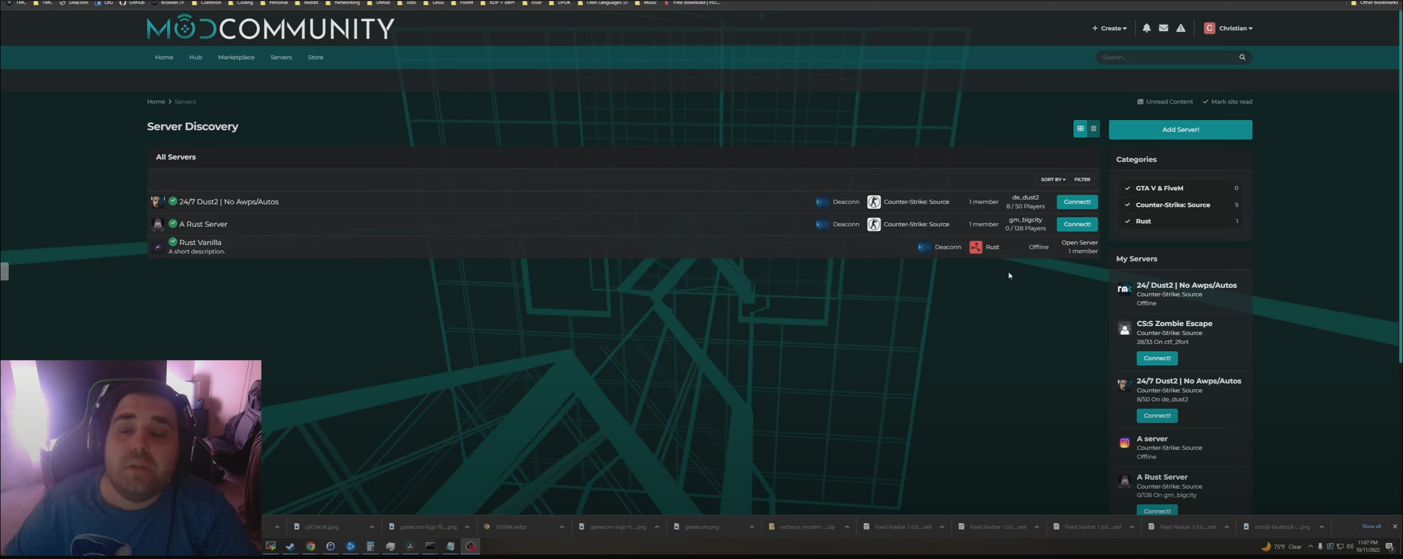The height and width of the screenshot is (559, 1403).
Task: Click the page vertical scrollbar
Action: click(x=1400, y=186)
